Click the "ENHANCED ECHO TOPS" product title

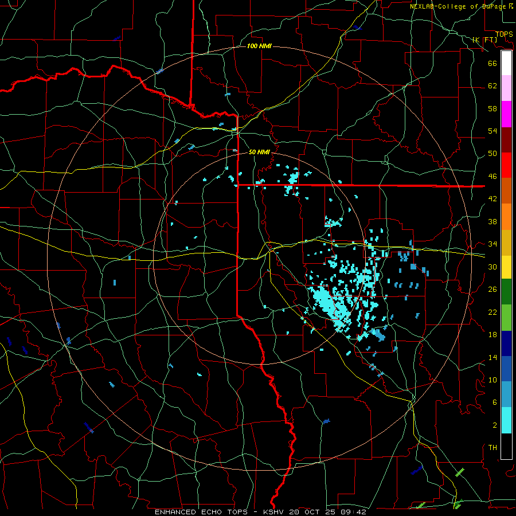[201, 512]
